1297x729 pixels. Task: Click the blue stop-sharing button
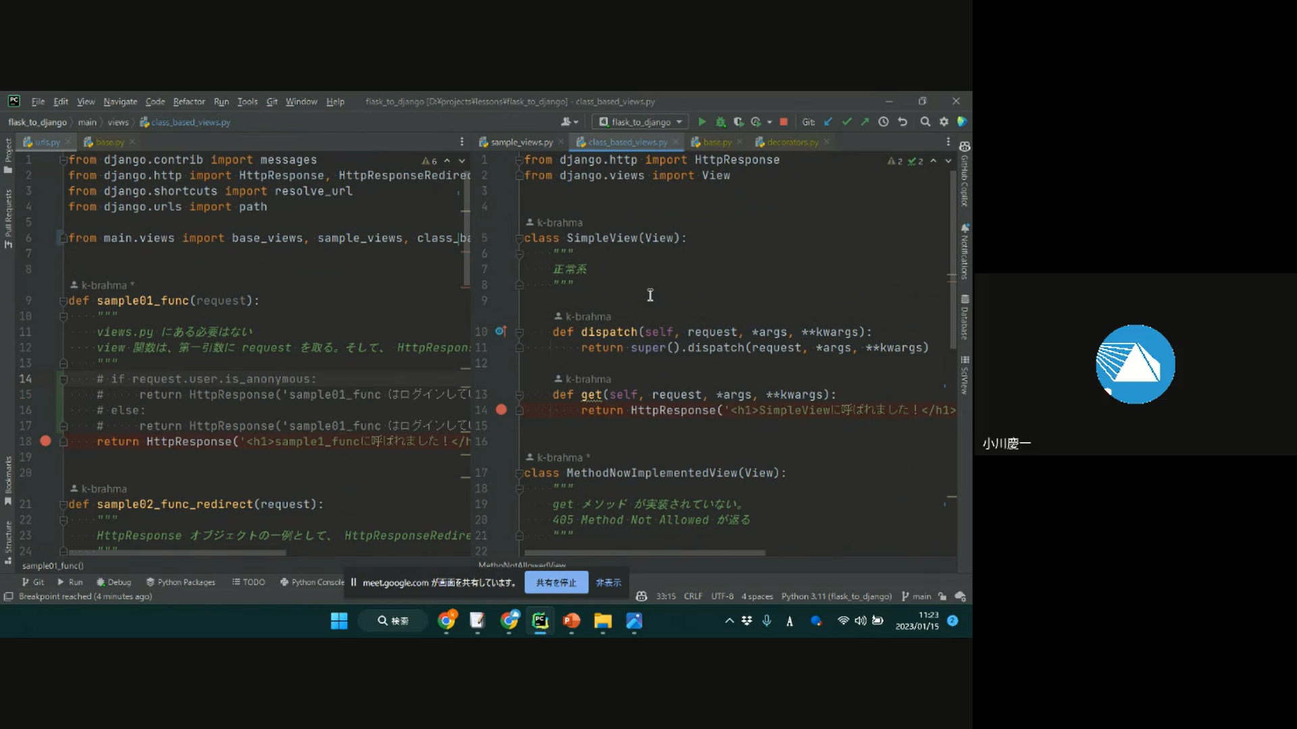(x=556, y=583)
